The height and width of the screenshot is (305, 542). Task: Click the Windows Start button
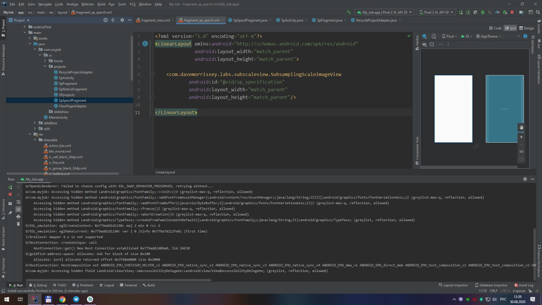[x=6, y=299]
